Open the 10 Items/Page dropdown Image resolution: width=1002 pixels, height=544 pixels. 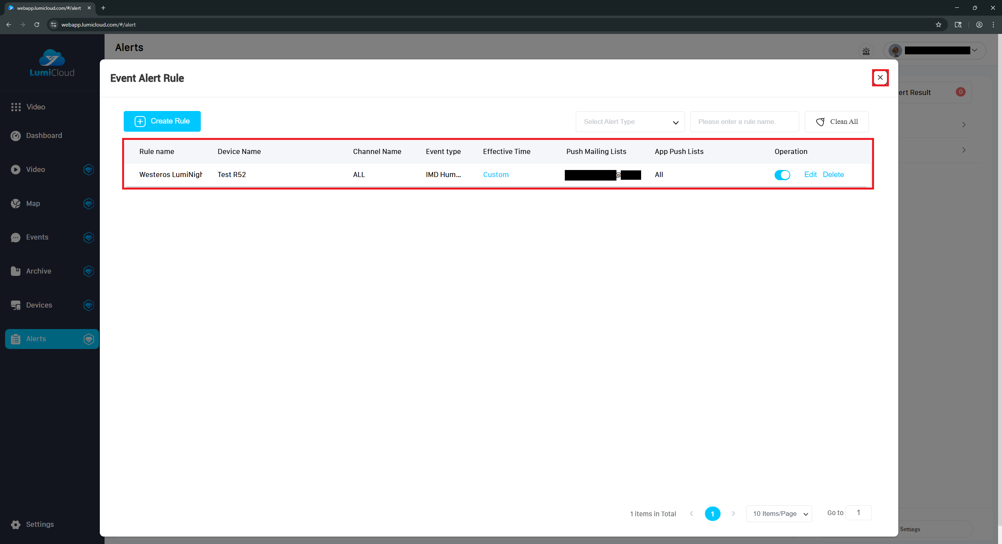(x=779, y=514)
